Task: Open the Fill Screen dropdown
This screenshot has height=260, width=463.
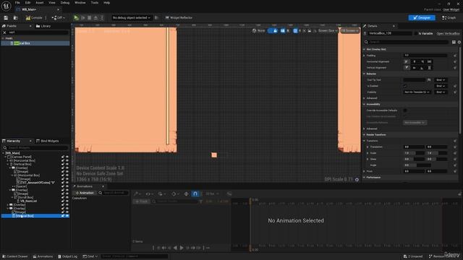Action: (349, 30)
